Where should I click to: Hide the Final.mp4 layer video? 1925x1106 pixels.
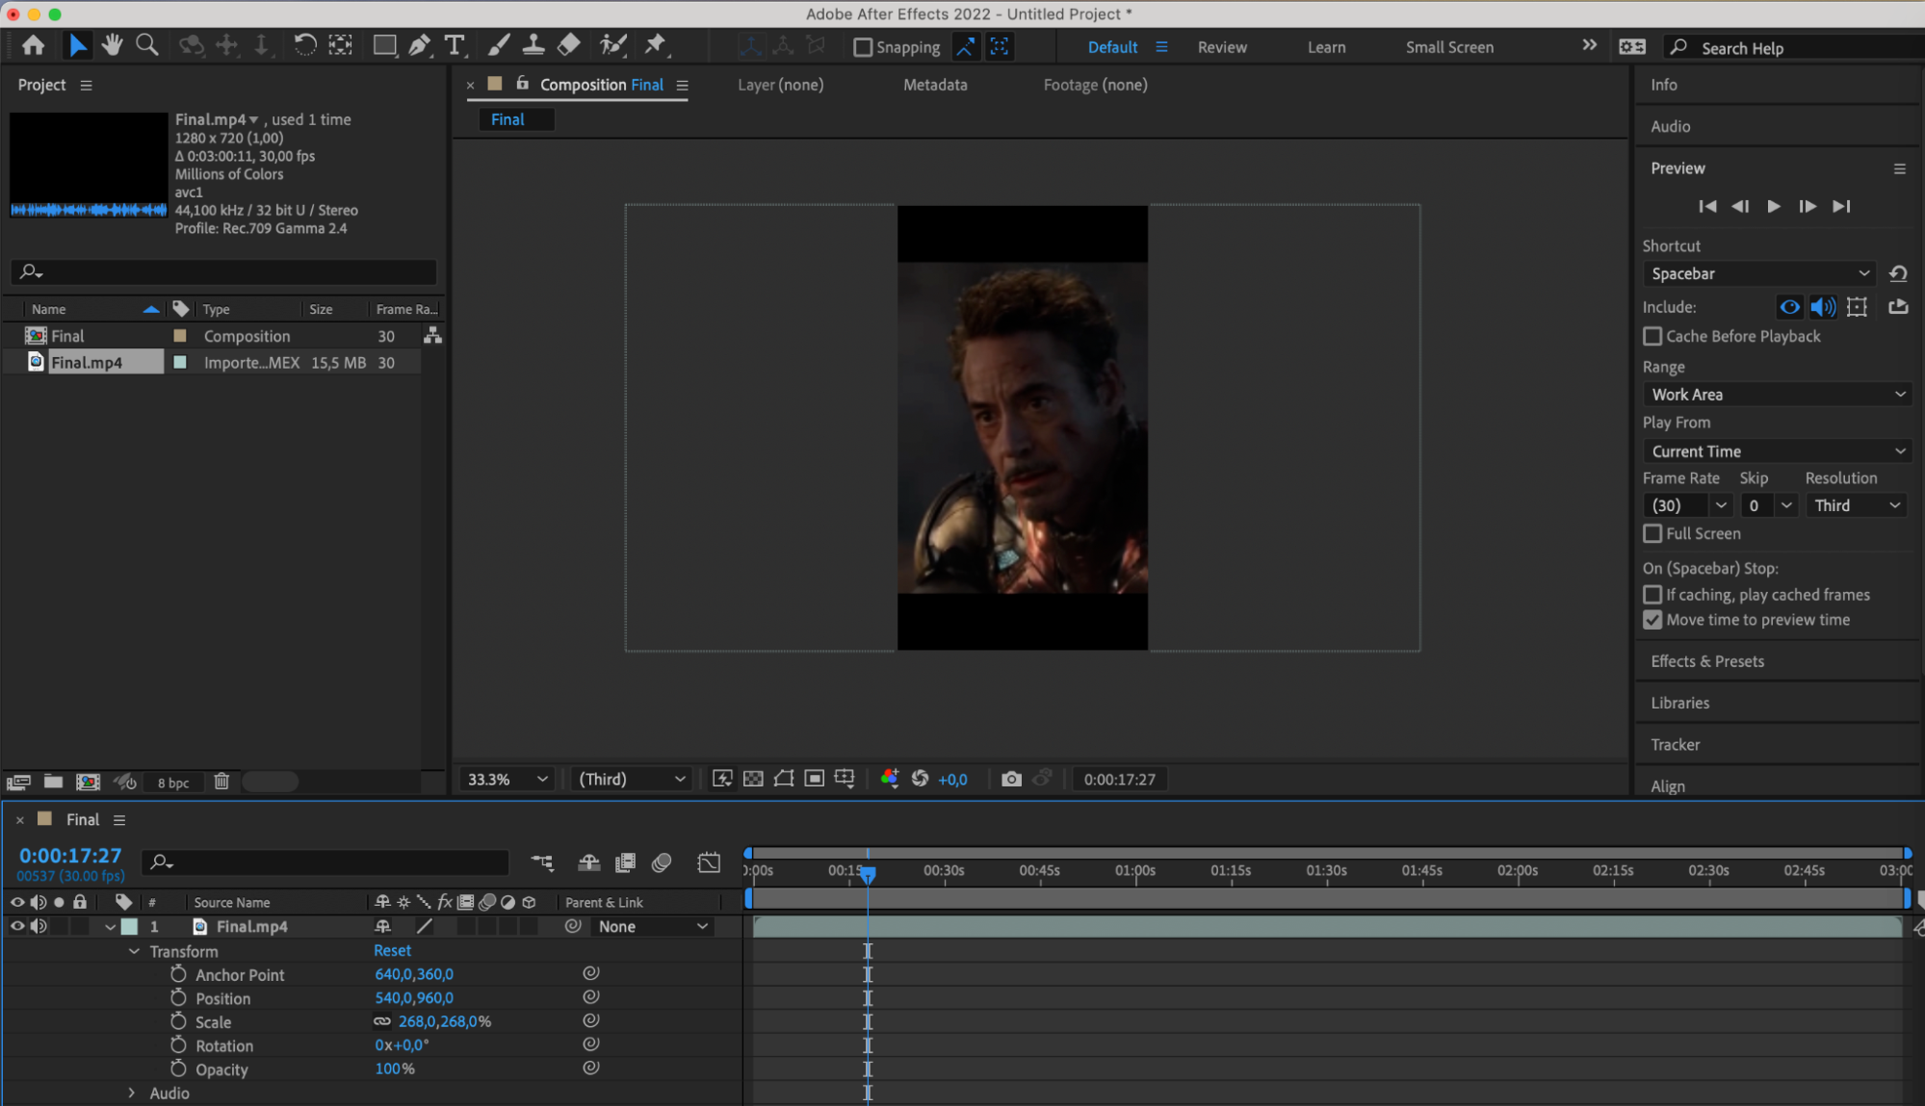17,926
